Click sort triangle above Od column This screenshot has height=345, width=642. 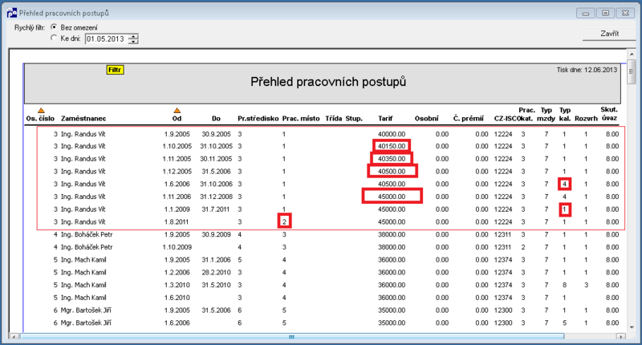click(177, 111)
